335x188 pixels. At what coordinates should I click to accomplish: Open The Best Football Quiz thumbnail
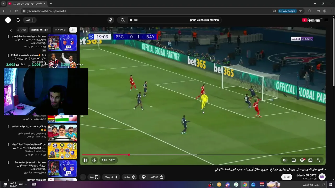(x=62, y=151)
